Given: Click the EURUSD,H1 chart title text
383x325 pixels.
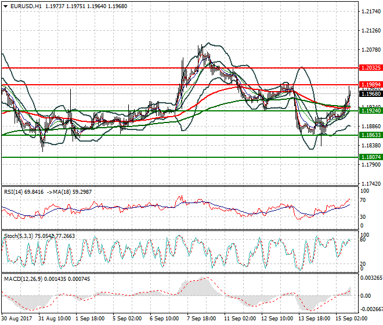Looking at the screenshot, I should tap(26, 6).
